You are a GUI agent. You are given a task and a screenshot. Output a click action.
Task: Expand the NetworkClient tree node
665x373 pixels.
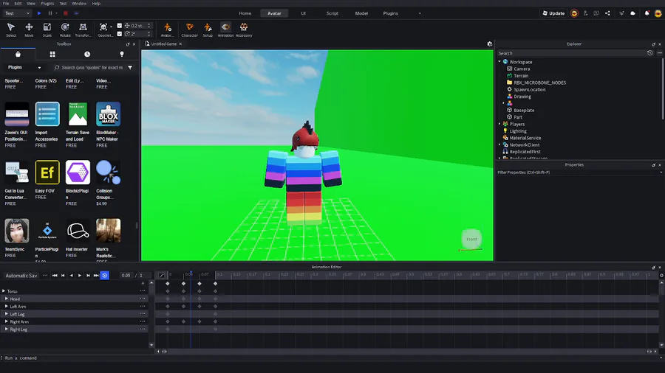click(499, 144)
